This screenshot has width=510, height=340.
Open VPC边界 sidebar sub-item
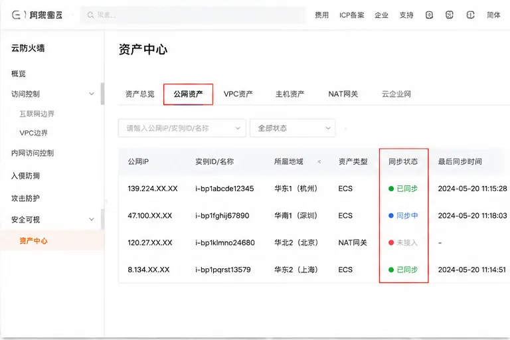tap(33, 133)
